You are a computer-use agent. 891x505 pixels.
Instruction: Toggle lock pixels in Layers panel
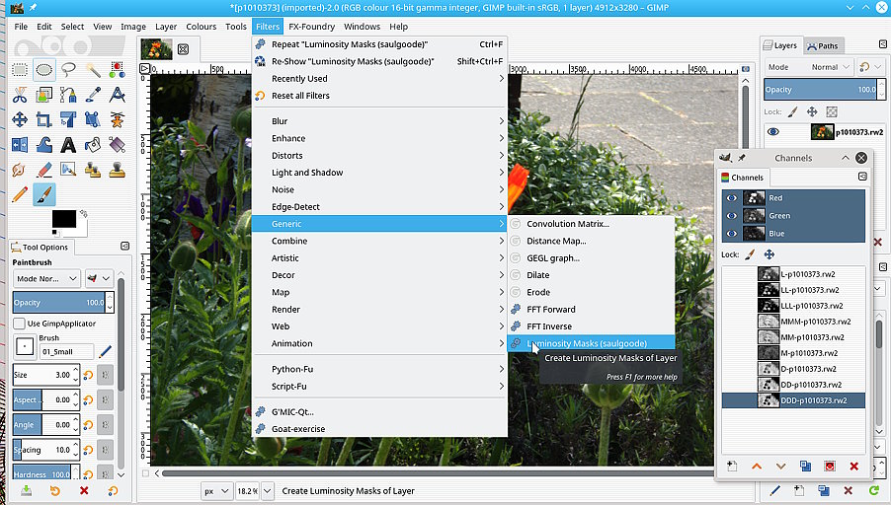(792, 111)
